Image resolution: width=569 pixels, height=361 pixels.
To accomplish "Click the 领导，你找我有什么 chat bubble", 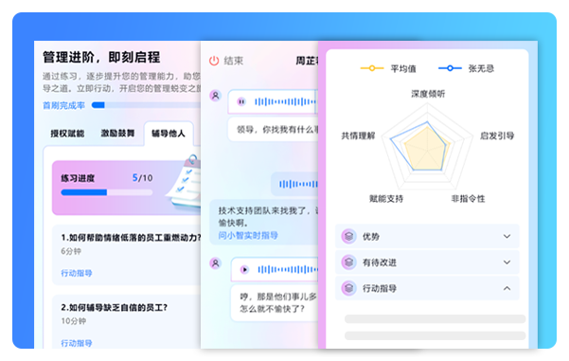I will pos(274,129).
